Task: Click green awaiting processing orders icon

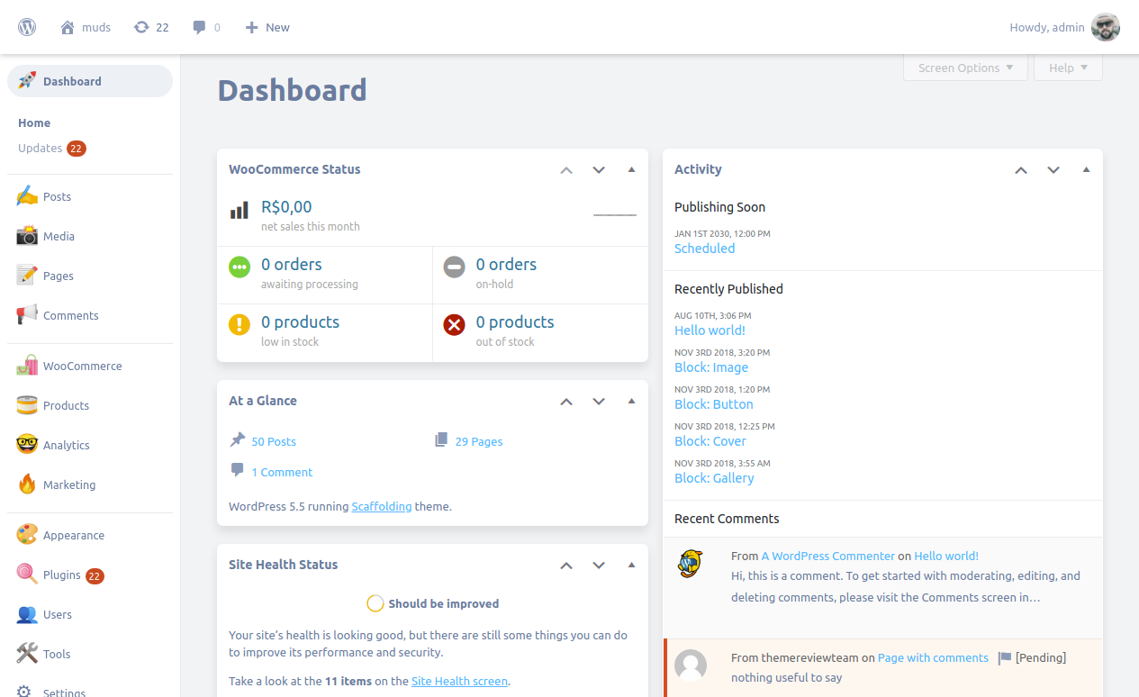Action: tap(240, 267)
